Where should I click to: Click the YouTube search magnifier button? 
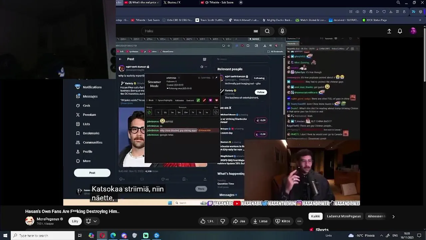[x=267, y=31]
